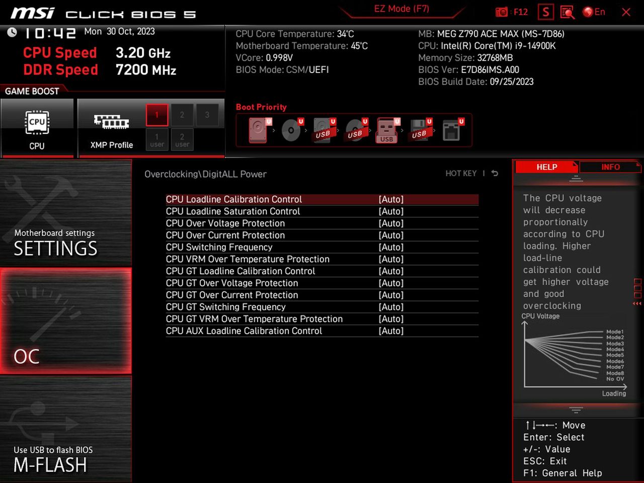
Task: Click the CPU Voltage loadline graph
Action: pyautogui.click(x=574, y=355)
